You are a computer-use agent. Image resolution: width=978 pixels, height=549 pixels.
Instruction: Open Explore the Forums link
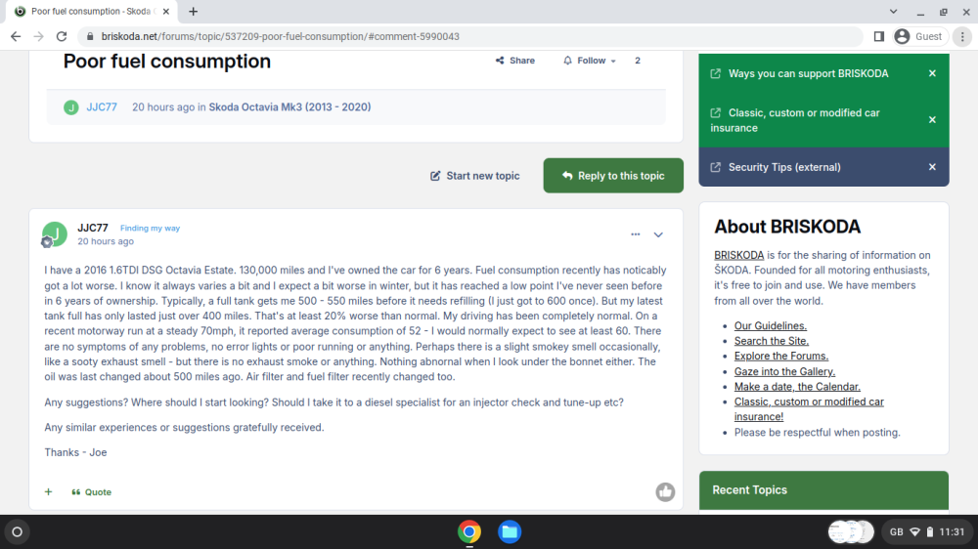click(781, 356)
